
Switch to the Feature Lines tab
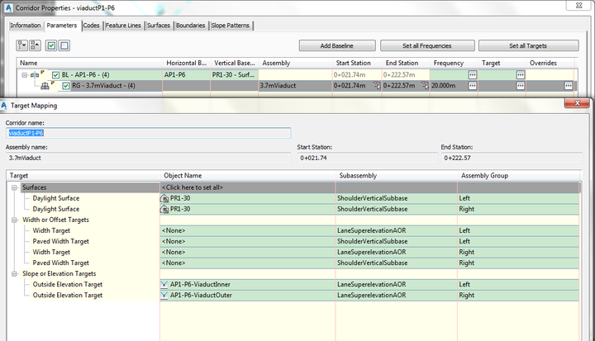tap(123, 26)
